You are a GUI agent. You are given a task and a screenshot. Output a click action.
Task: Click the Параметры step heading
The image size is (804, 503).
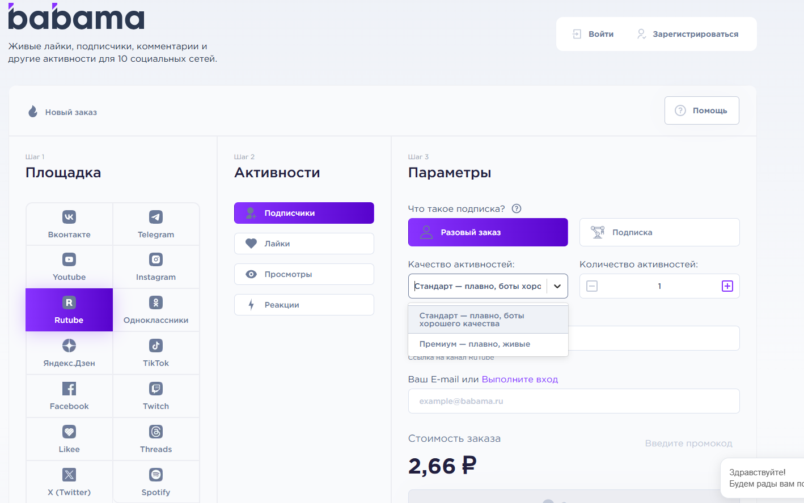450,173
